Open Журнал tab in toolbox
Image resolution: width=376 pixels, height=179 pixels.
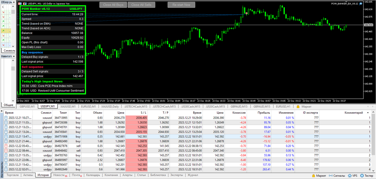click(x=193, y=175)
